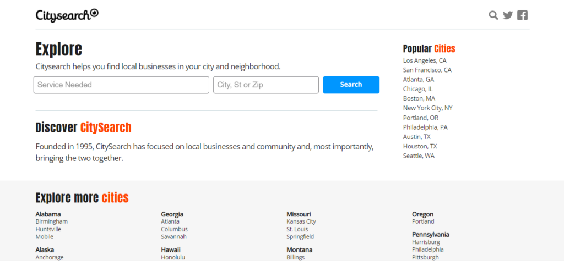
Task: Open Anchorage under Alaska
Action: pyautogui.click(x=50, y=257)
